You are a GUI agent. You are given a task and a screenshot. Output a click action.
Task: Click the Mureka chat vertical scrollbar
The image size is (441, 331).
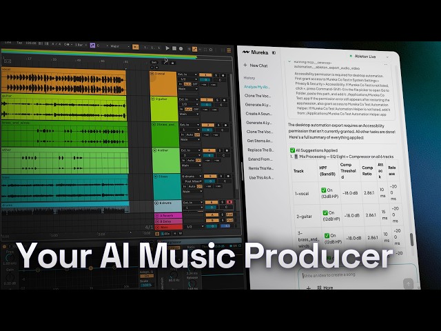coord(412,239)
